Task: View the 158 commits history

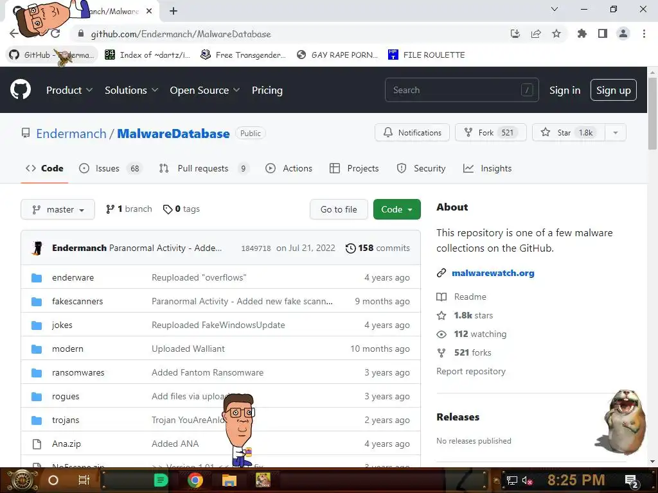Action: (x=377, y=248)
